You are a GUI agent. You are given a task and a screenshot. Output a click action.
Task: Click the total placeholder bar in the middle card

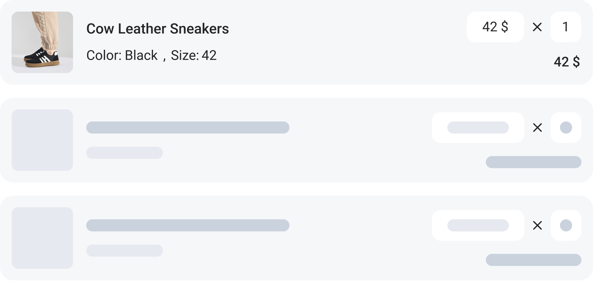coord(533,162)
